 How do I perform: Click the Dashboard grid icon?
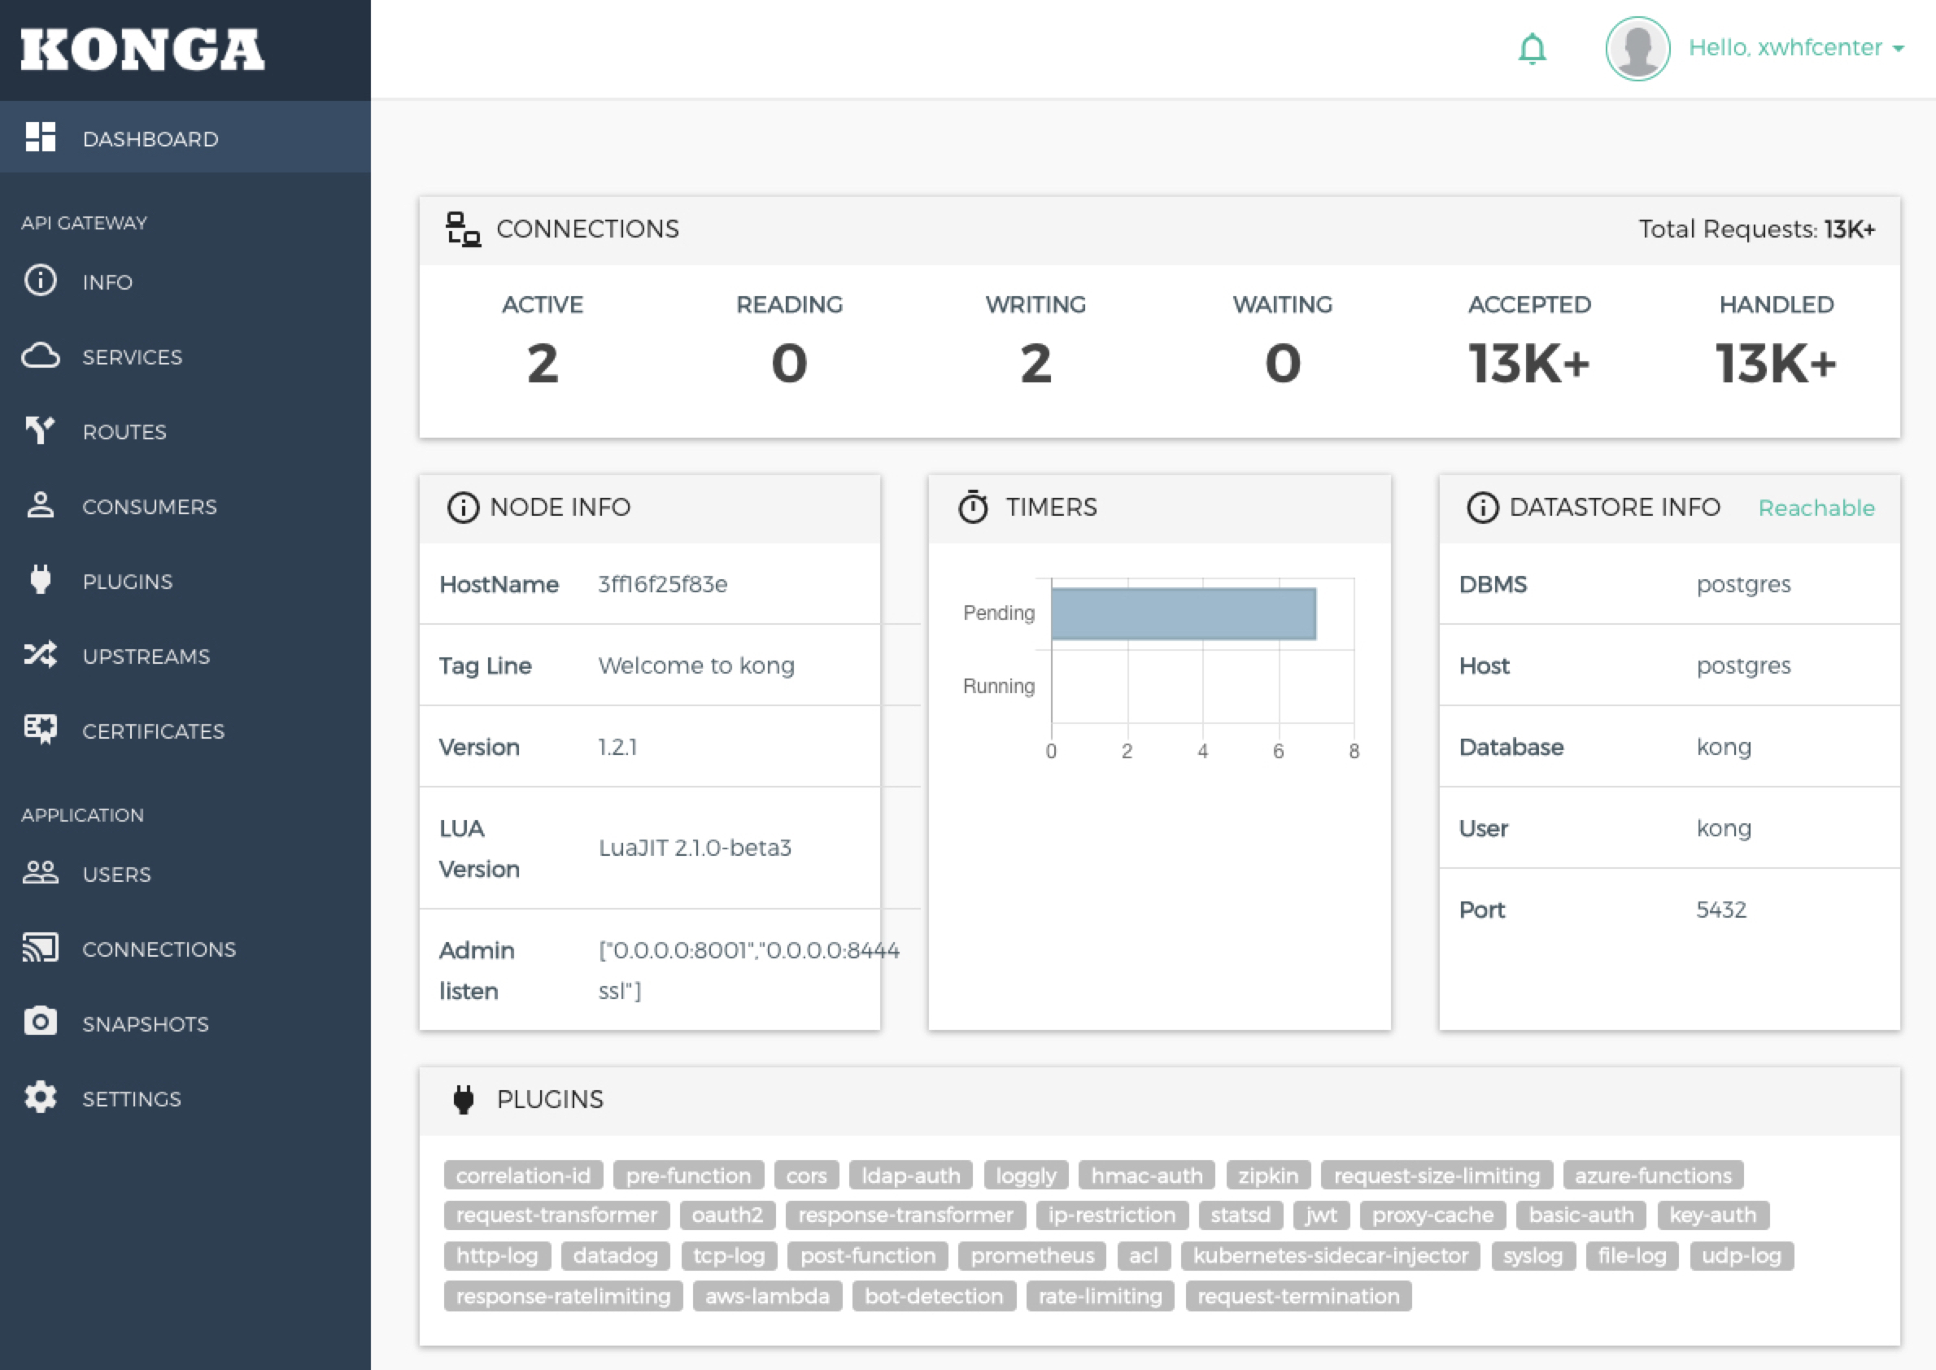point(41,137)
